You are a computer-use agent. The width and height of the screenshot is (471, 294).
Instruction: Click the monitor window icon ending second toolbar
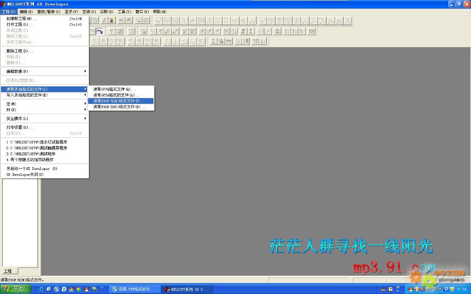(x=311, y=31)
